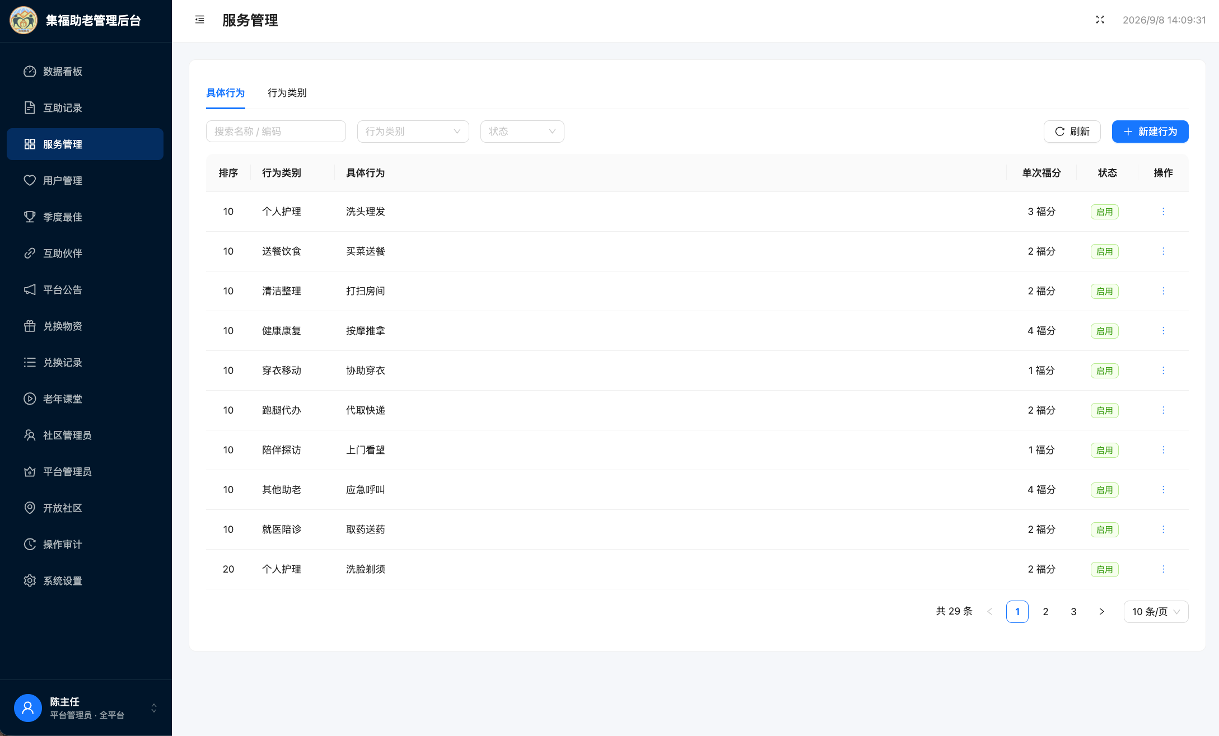Open 兑换记录 list item
Viewport: 1219px width, 736px height.
pyautogui.click(x=85, y=363)
